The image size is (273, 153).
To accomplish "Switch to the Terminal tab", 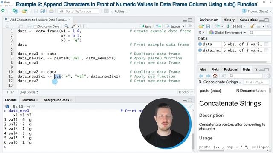I will point(28,100).
